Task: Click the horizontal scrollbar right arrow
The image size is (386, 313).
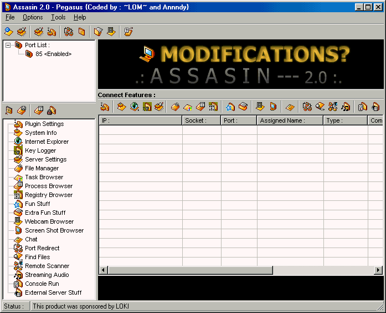Action: (x=378, y=270)
